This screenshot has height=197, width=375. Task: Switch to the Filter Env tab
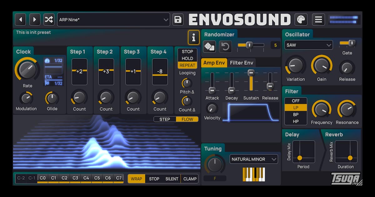point(242,63)
